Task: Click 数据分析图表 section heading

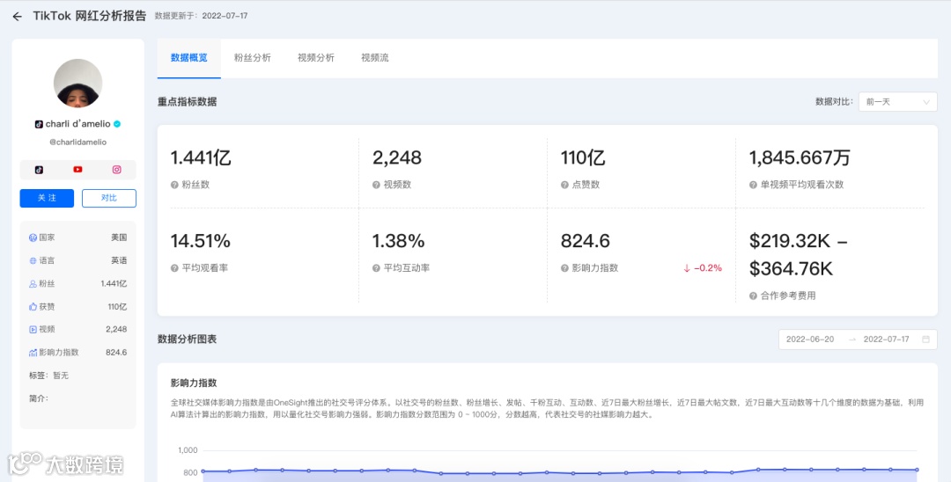Action: pyautogui.click(x=187, y=340)
